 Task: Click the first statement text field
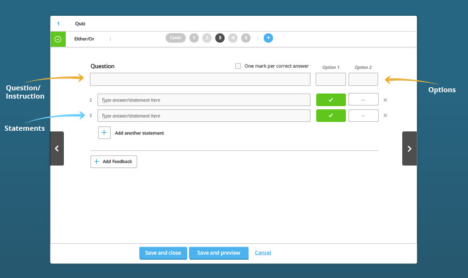click(x=204, y=100)
